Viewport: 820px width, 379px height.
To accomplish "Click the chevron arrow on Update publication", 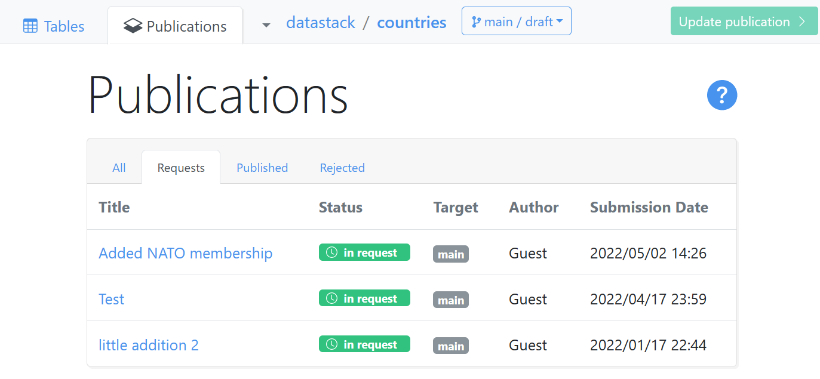I will pos(802,22).
